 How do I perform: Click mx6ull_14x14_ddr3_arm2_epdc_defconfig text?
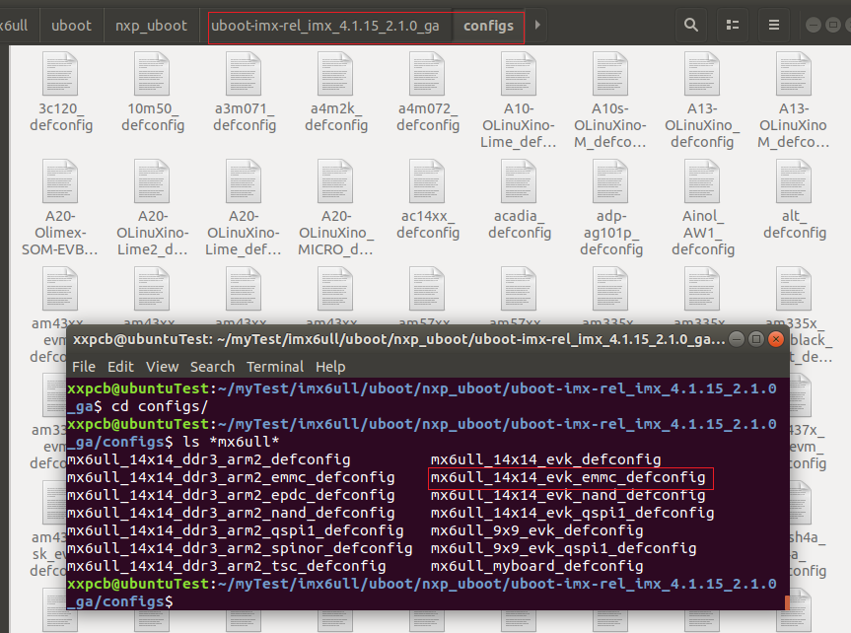(x=231, y=495)
